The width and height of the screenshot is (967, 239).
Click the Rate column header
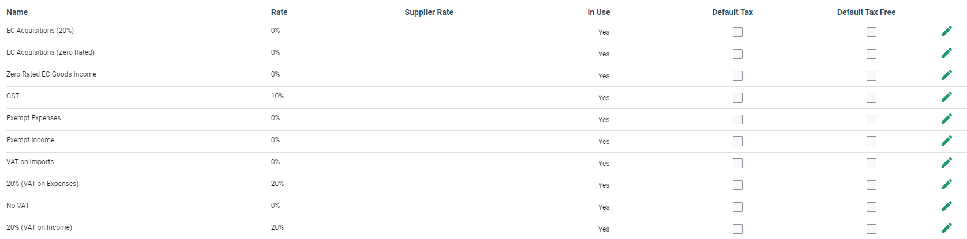(x=279, y=12)
